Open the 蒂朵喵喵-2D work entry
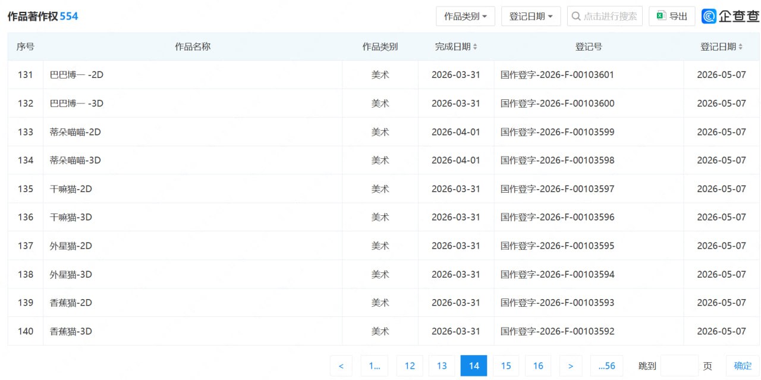This screenshot has width=761, height=380. point(76,132)
